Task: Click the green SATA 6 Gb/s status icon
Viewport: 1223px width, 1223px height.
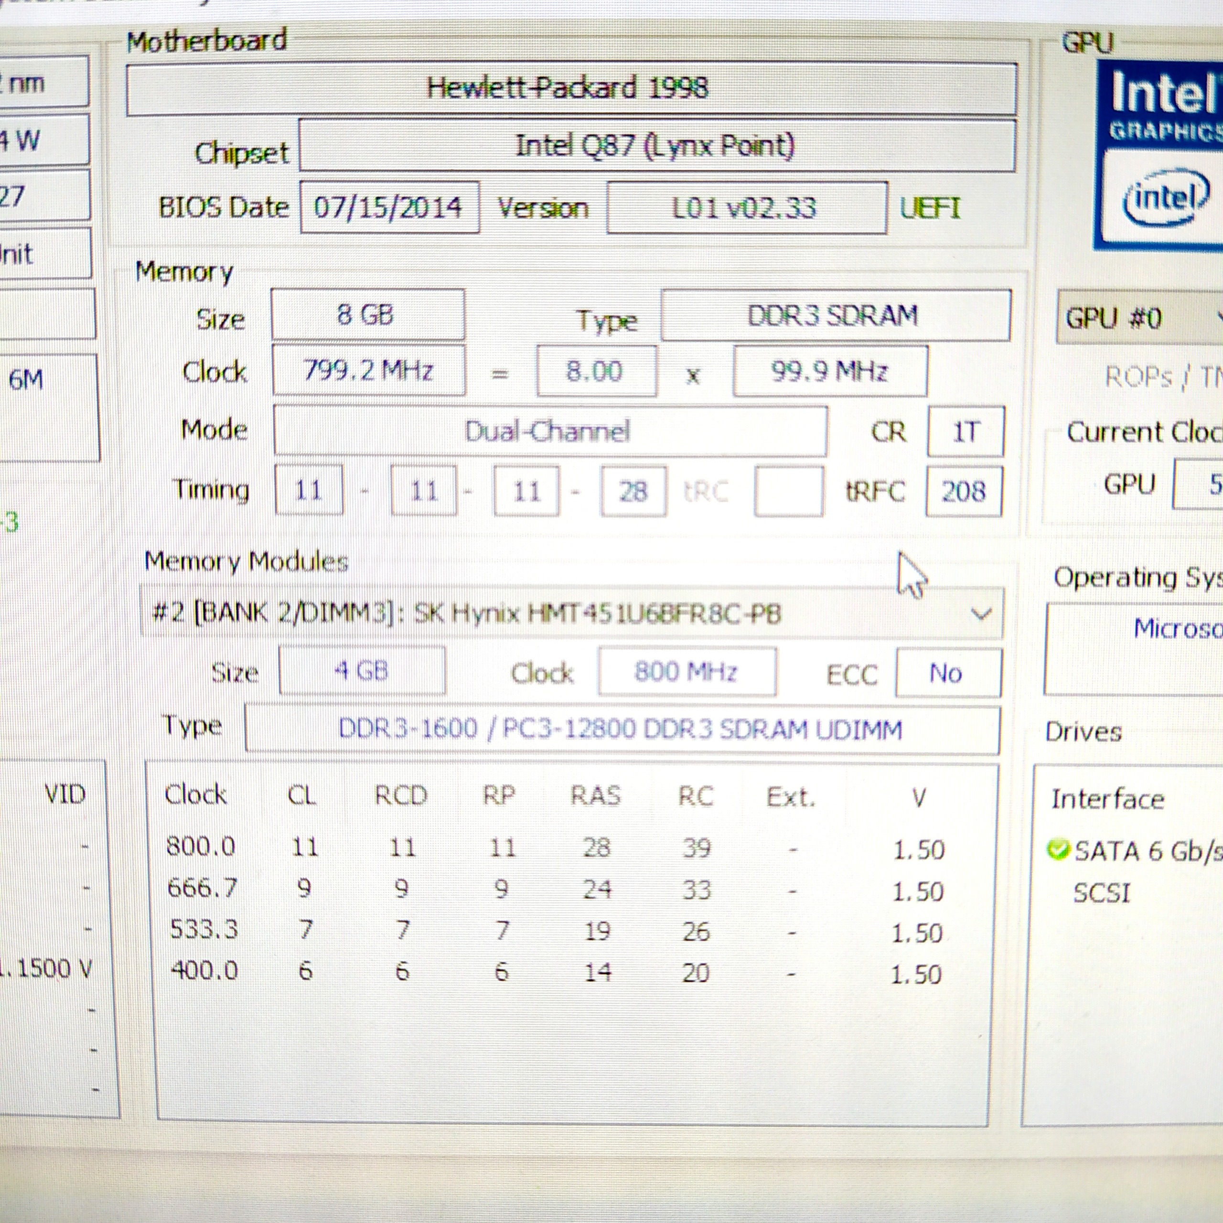Action: [1058, 849]
